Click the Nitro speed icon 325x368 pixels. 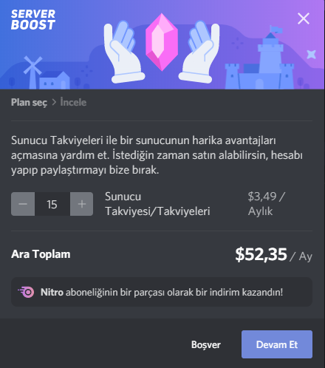tap(26, 292)
